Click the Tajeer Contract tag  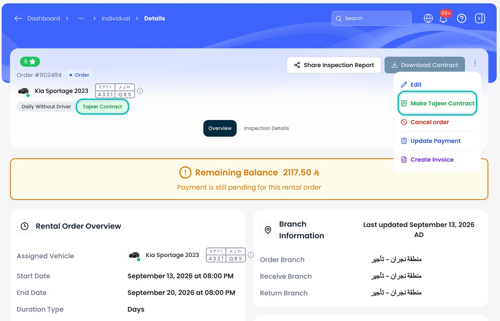click(102, 107)
